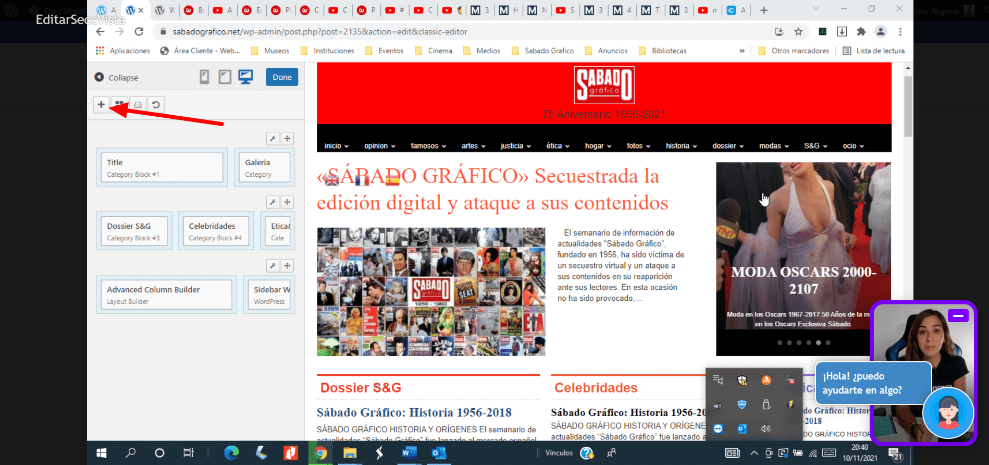989x465 pixels.
Task: Open the magazine covers collage thumbnail
Action: click(x=431, y=292)
